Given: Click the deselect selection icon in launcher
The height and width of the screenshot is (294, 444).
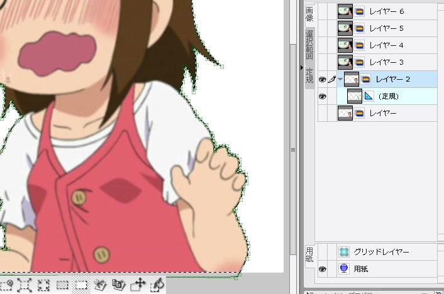Looking at the screenshot, I should (x=6, y=285).
